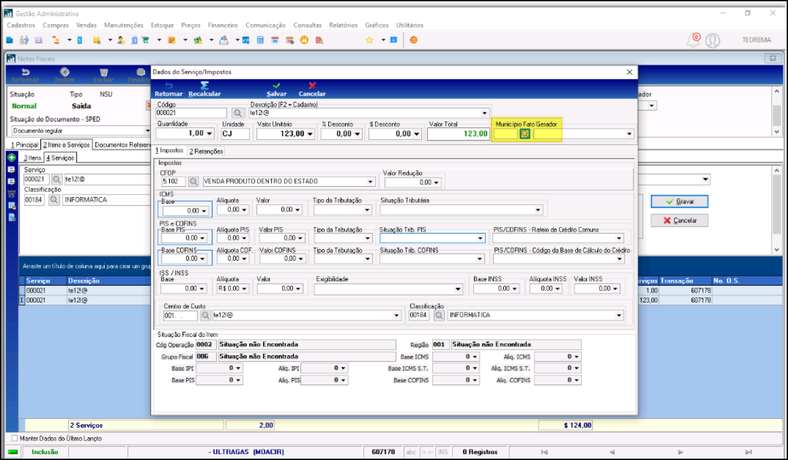Click the Código field with 000021
The width and height of the screenshot is (788, 460).
click(191, 113)
